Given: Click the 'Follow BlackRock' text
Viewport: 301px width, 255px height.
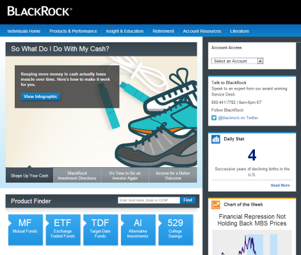Looking at the screenshot, I should 227,110.
